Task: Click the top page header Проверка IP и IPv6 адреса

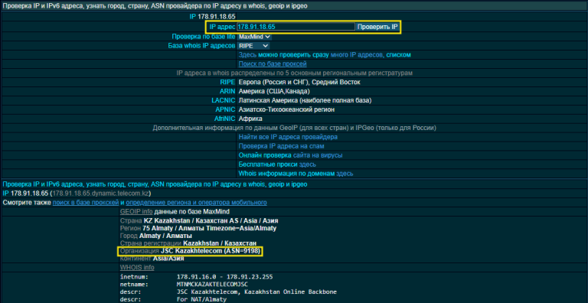Action: [155, 6]
